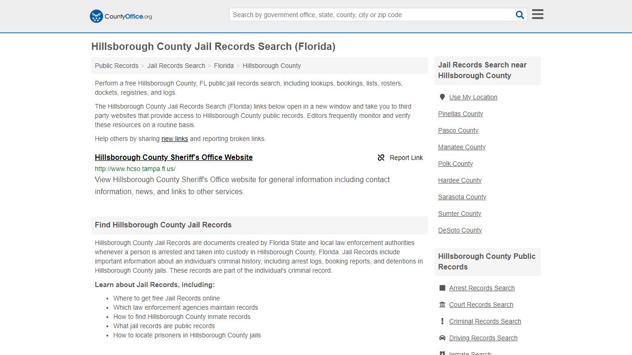
Task: Click the http://www.hcso.tampa.fl.us/ URL
Action: point(135,169)
